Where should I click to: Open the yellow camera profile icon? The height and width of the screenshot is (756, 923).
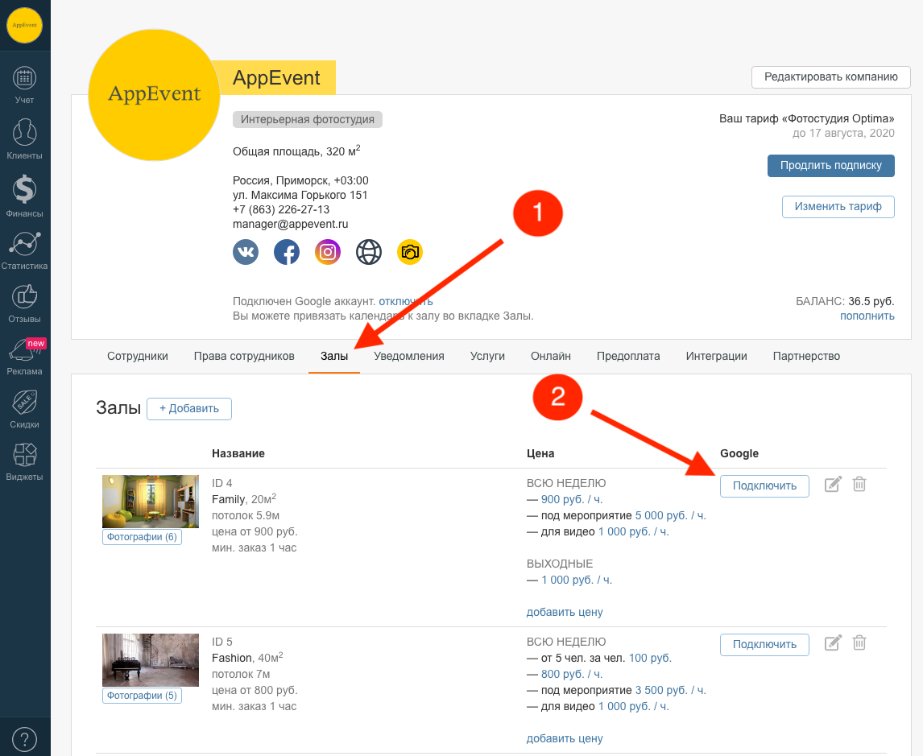[x=410, y=252]
